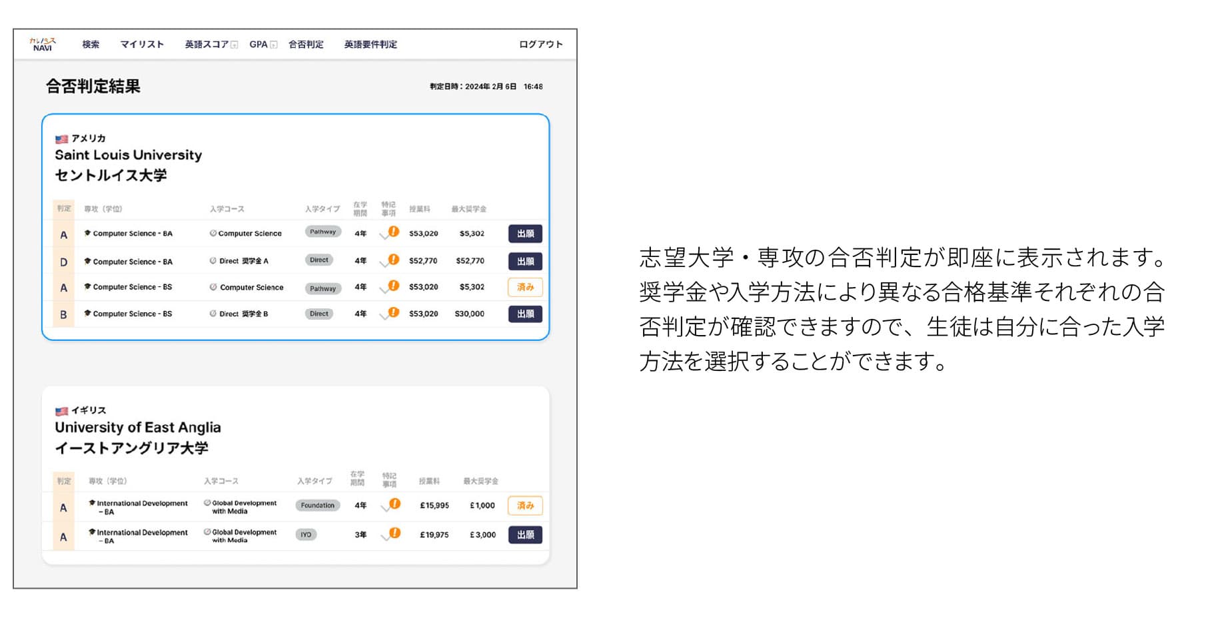Click the アメリカ flag icon

click(x=62, y=139)
